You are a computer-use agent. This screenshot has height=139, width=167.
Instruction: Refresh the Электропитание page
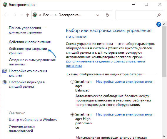pos(107,15)
